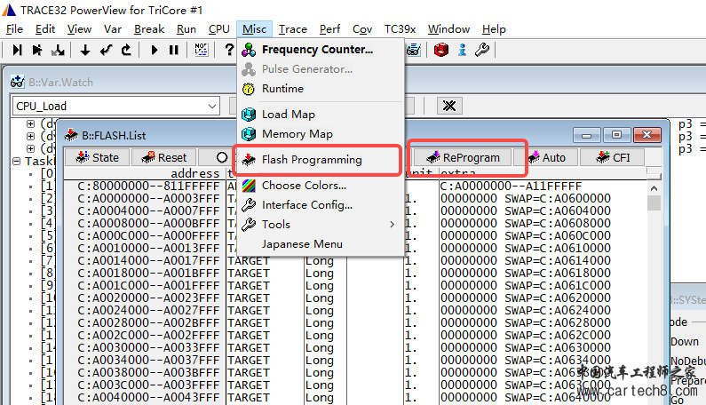Open Frequency Counter from Misc menu
This screenshot has height=405, width=706.
tap(317, 49)
